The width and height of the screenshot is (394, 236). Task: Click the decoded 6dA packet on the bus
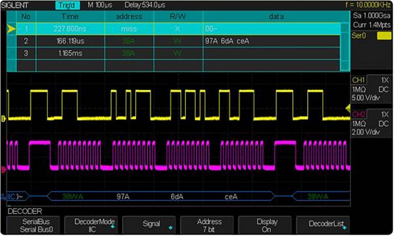pos(177,196)
